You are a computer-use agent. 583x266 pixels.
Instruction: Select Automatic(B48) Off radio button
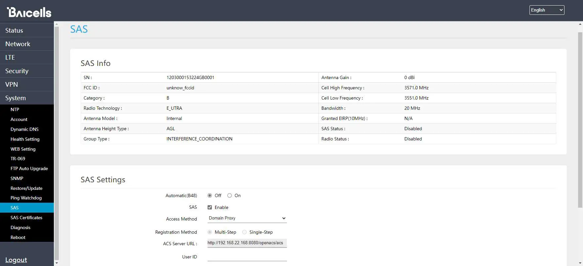(x=210, y=195)
